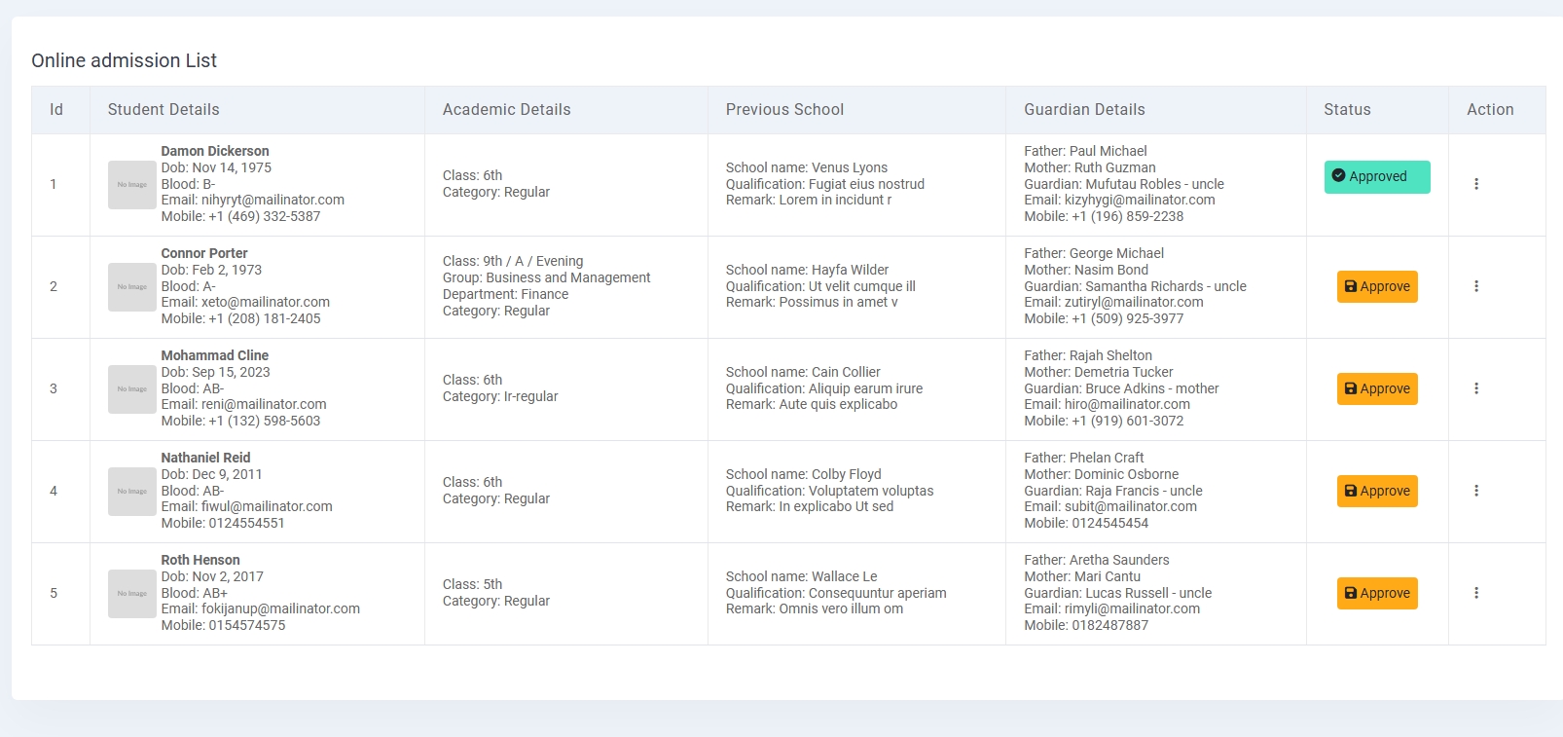Click Connor Porter's No Image thumbnail
Viewport: 1563px width, 737px height.
[x=132, y=287]
